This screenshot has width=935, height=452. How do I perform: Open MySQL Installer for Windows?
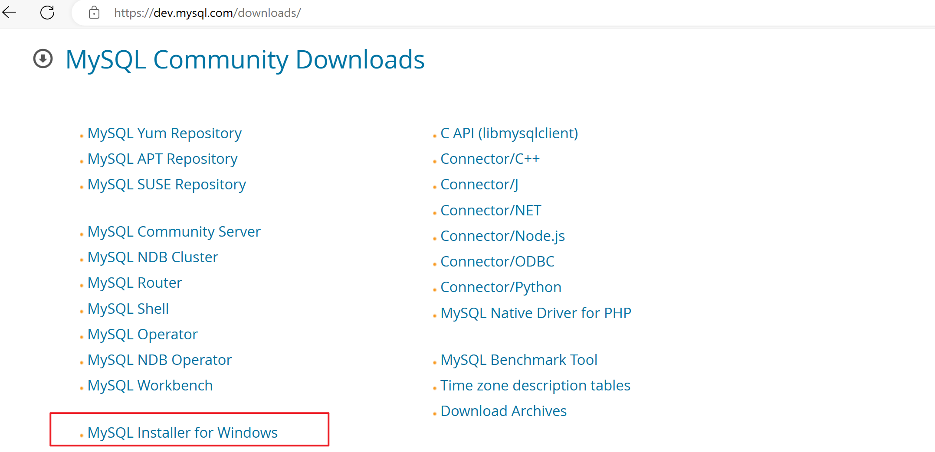(183, 433)
